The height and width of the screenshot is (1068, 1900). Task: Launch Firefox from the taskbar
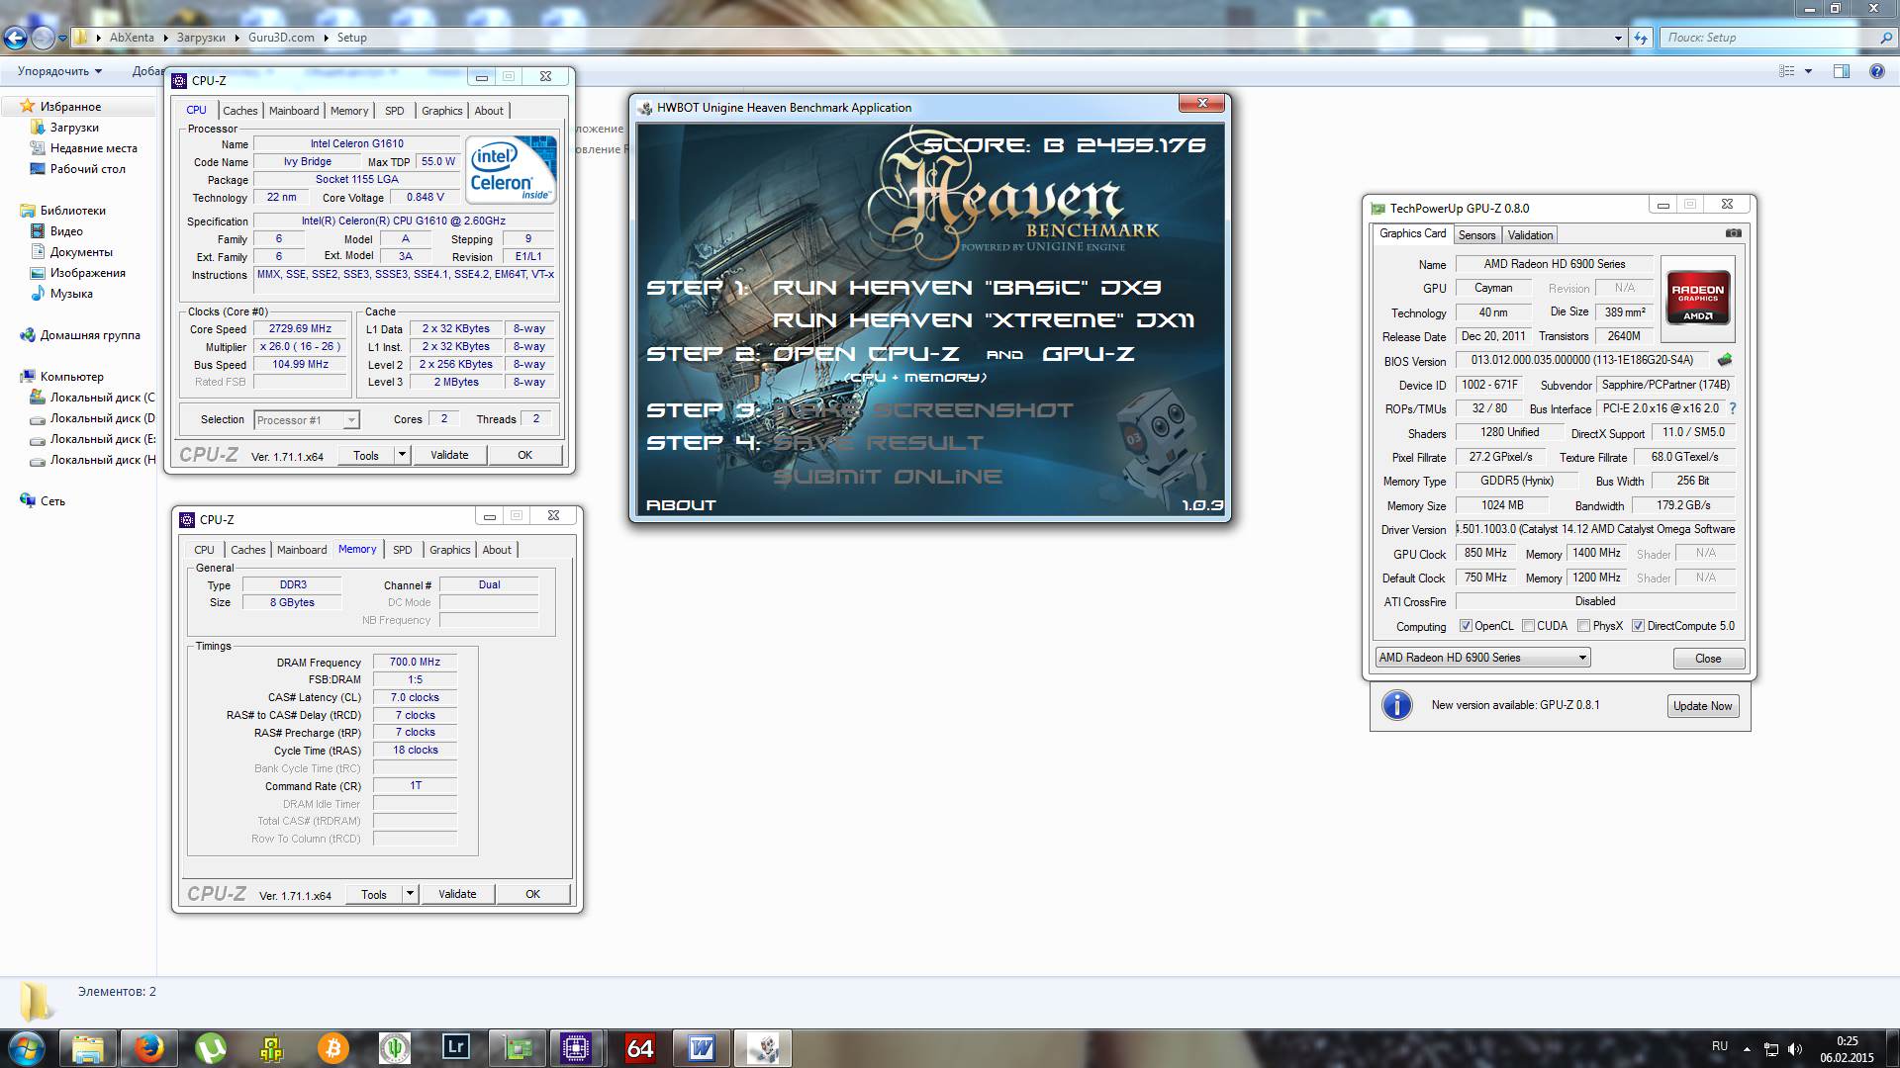coord(149,1048)
